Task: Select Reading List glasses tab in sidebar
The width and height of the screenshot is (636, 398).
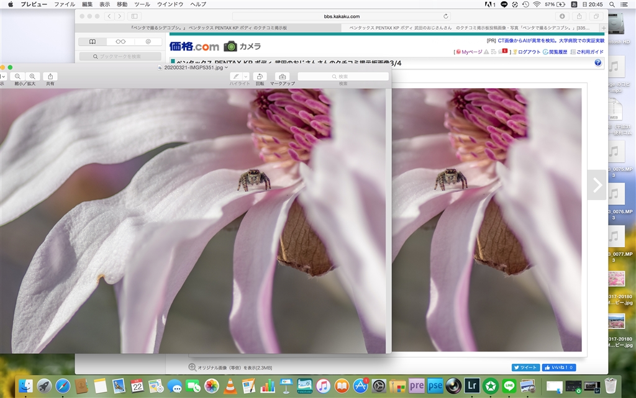Action: tap(120, 42)
